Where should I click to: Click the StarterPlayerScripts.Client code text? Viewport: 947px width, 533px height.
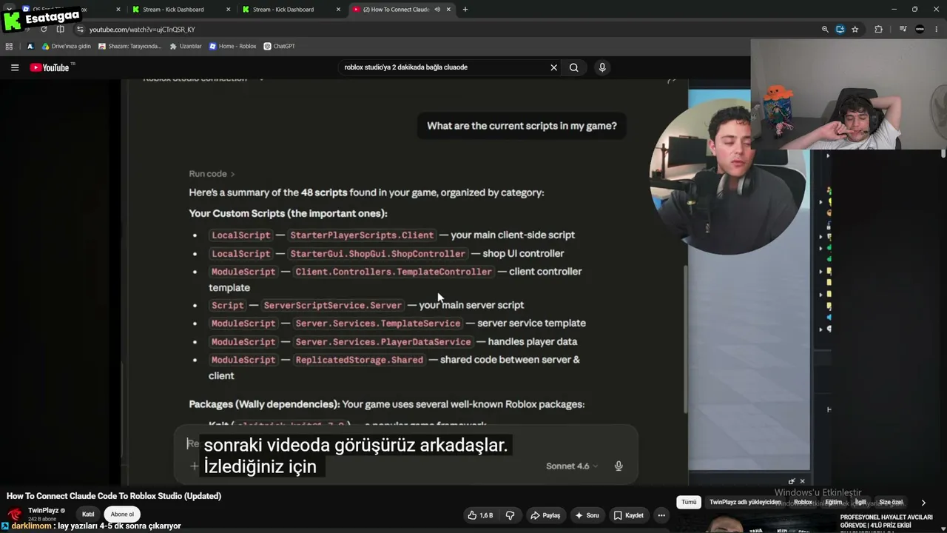362,235
